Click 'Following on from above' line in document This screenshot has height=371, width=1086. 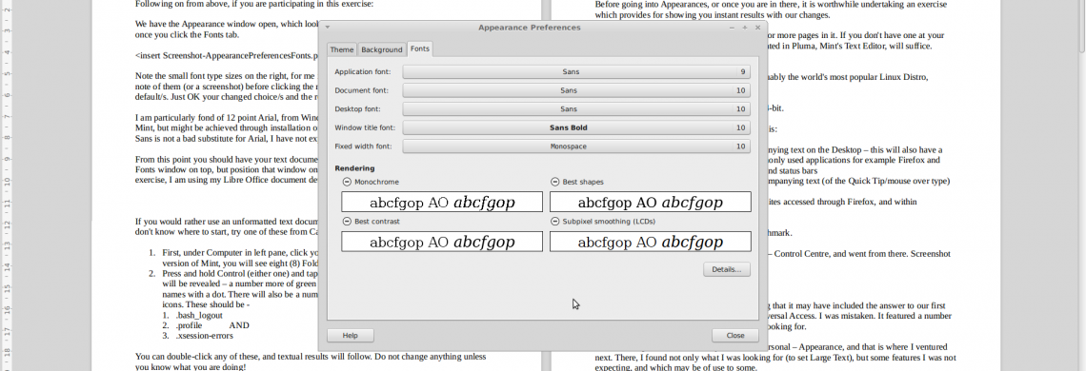coord(254,4)
